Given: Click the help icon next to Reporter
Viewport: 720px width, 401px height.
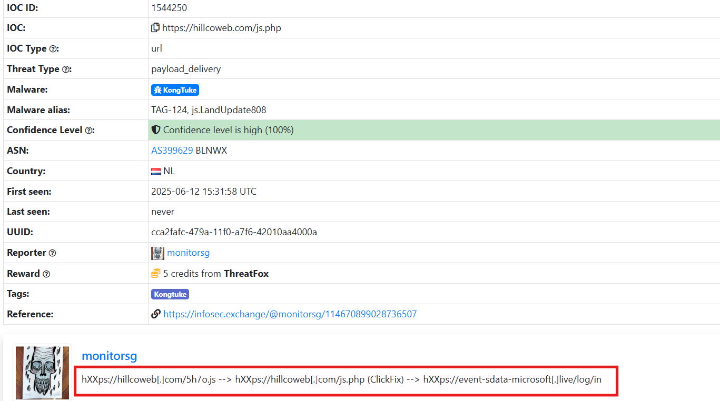Looking at the screenshot, I should [x=52, y=253].
